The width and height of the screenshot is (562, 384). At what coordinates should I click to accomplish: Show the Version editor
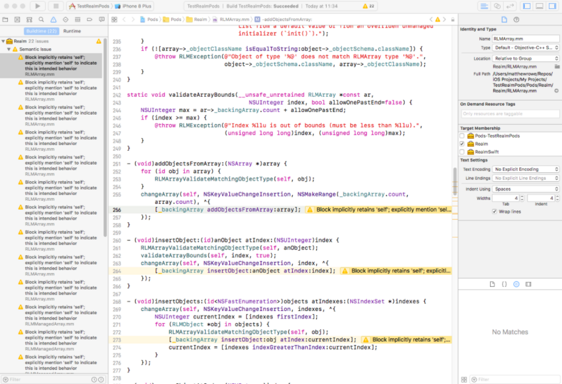[x=510, y=6]
